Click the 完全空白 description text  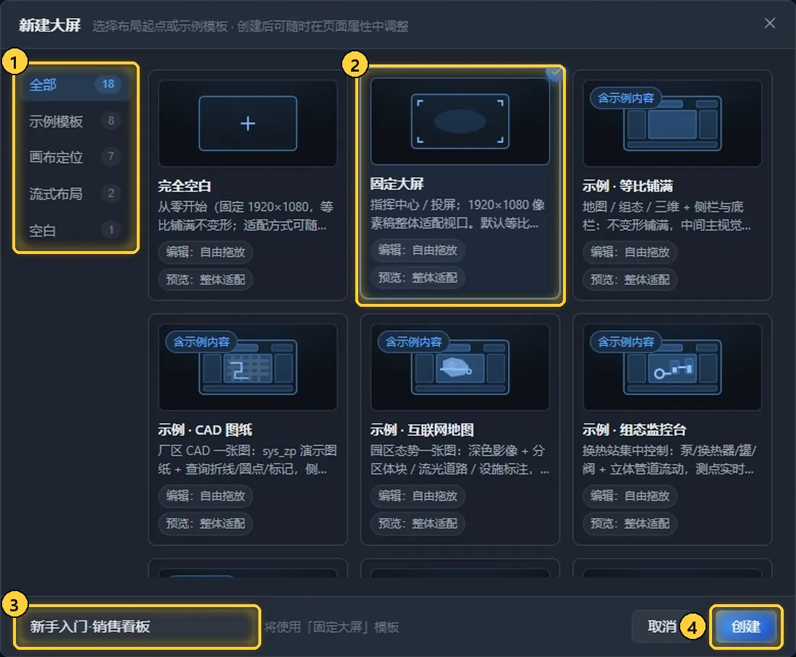(246, 216)
